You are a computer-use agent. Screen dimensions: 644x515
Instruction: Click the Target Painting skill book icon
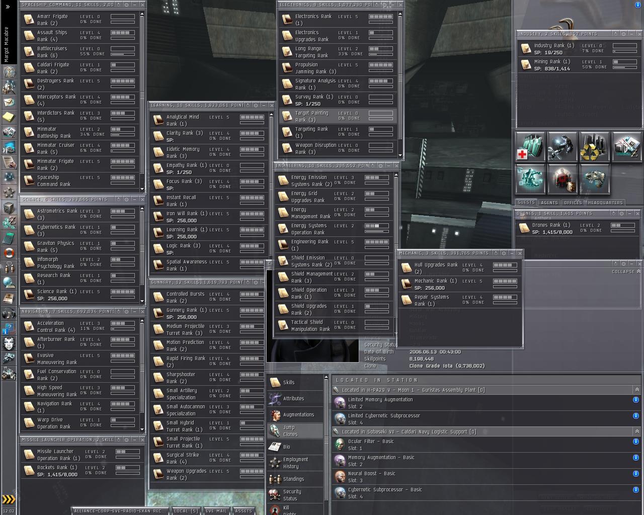coord(287,116)
